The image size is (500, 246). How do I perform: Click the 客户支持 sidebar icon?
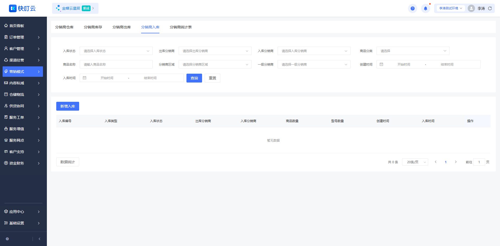[x=6, y=152]
